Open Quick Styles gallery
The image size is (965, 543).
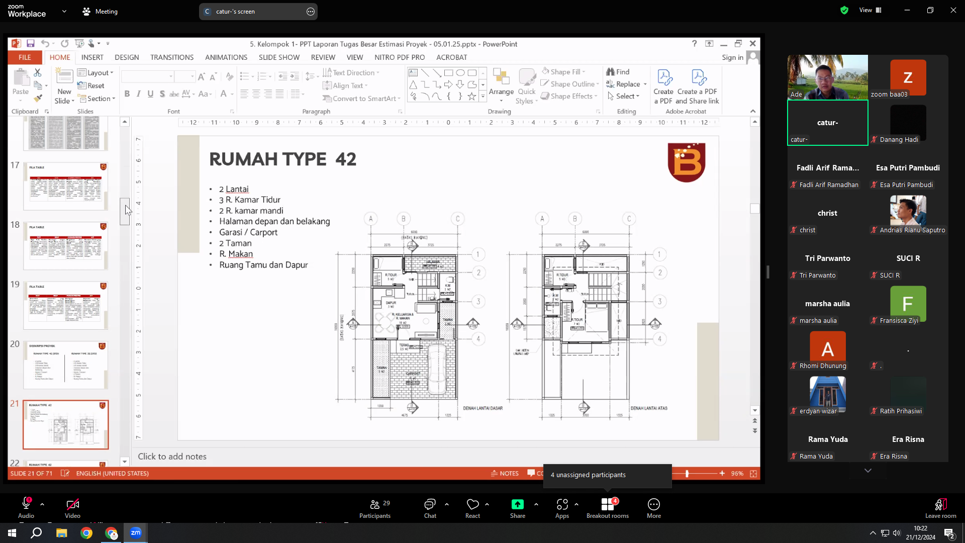click(527, 86)
